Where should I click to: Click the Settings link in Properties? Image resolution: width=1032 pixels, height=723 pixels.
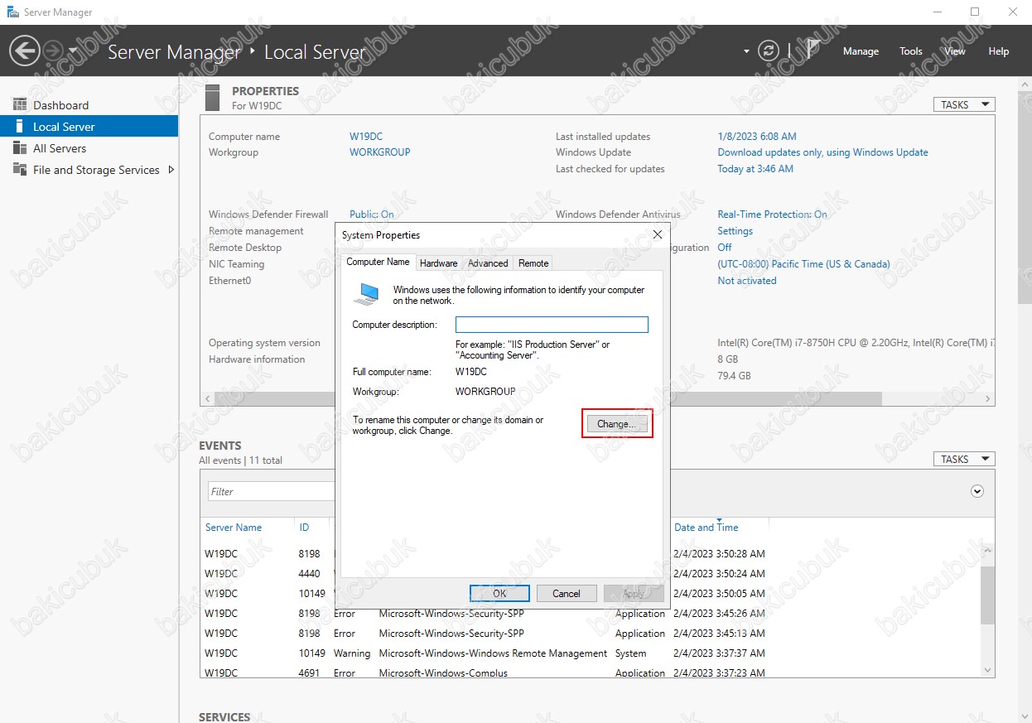click(735, 231)
